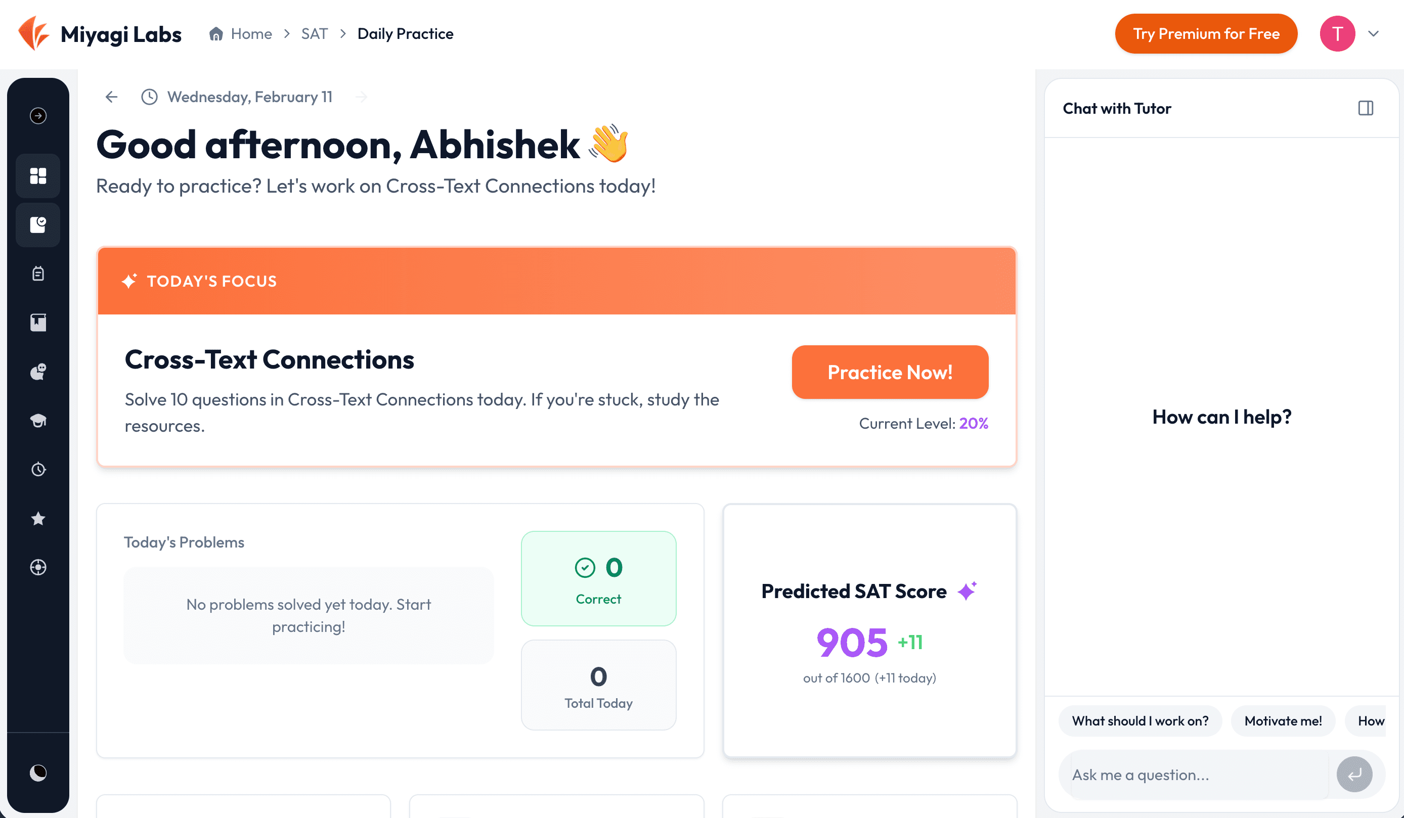Go to the next day with forward arrow
1404x818 pixels.
coord(362,97)
